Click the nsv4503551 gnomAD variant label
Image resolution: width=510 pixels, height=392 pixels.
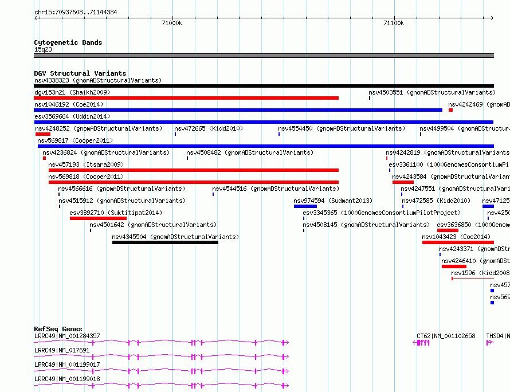pos(432,92)
